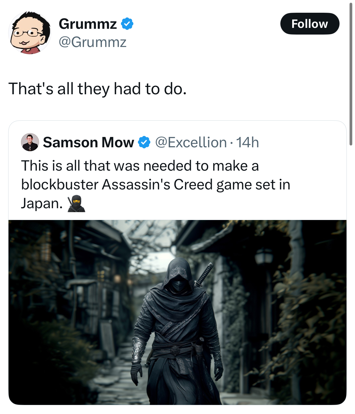This screenshot has height=414, width=355.
Task: Click the street lantern in the alley image
Action: point(264,257)
